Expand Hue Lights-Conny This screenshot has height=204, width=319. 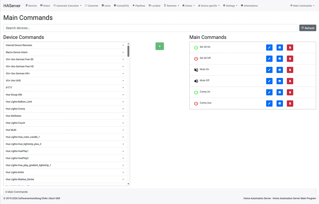point(65,109)
